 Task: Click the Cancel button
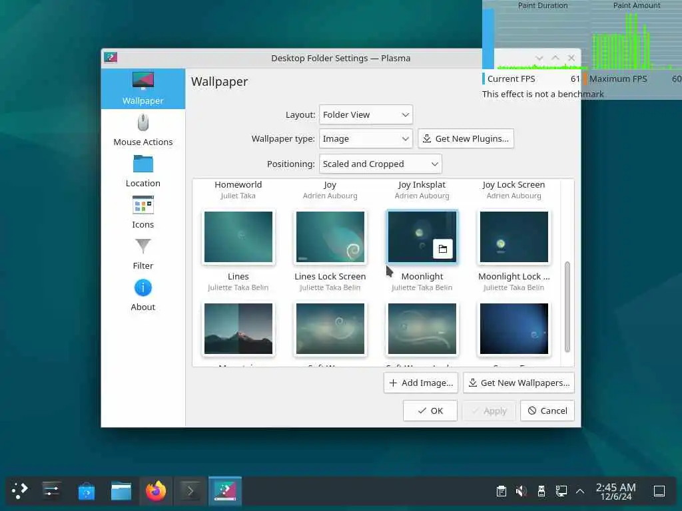tap(547, 411)
